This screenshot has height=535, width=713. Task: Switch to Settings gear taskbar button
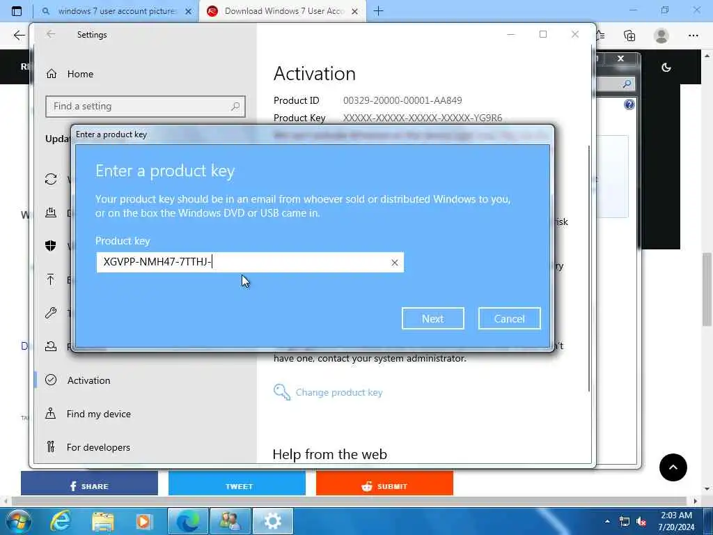click(273, 521)
